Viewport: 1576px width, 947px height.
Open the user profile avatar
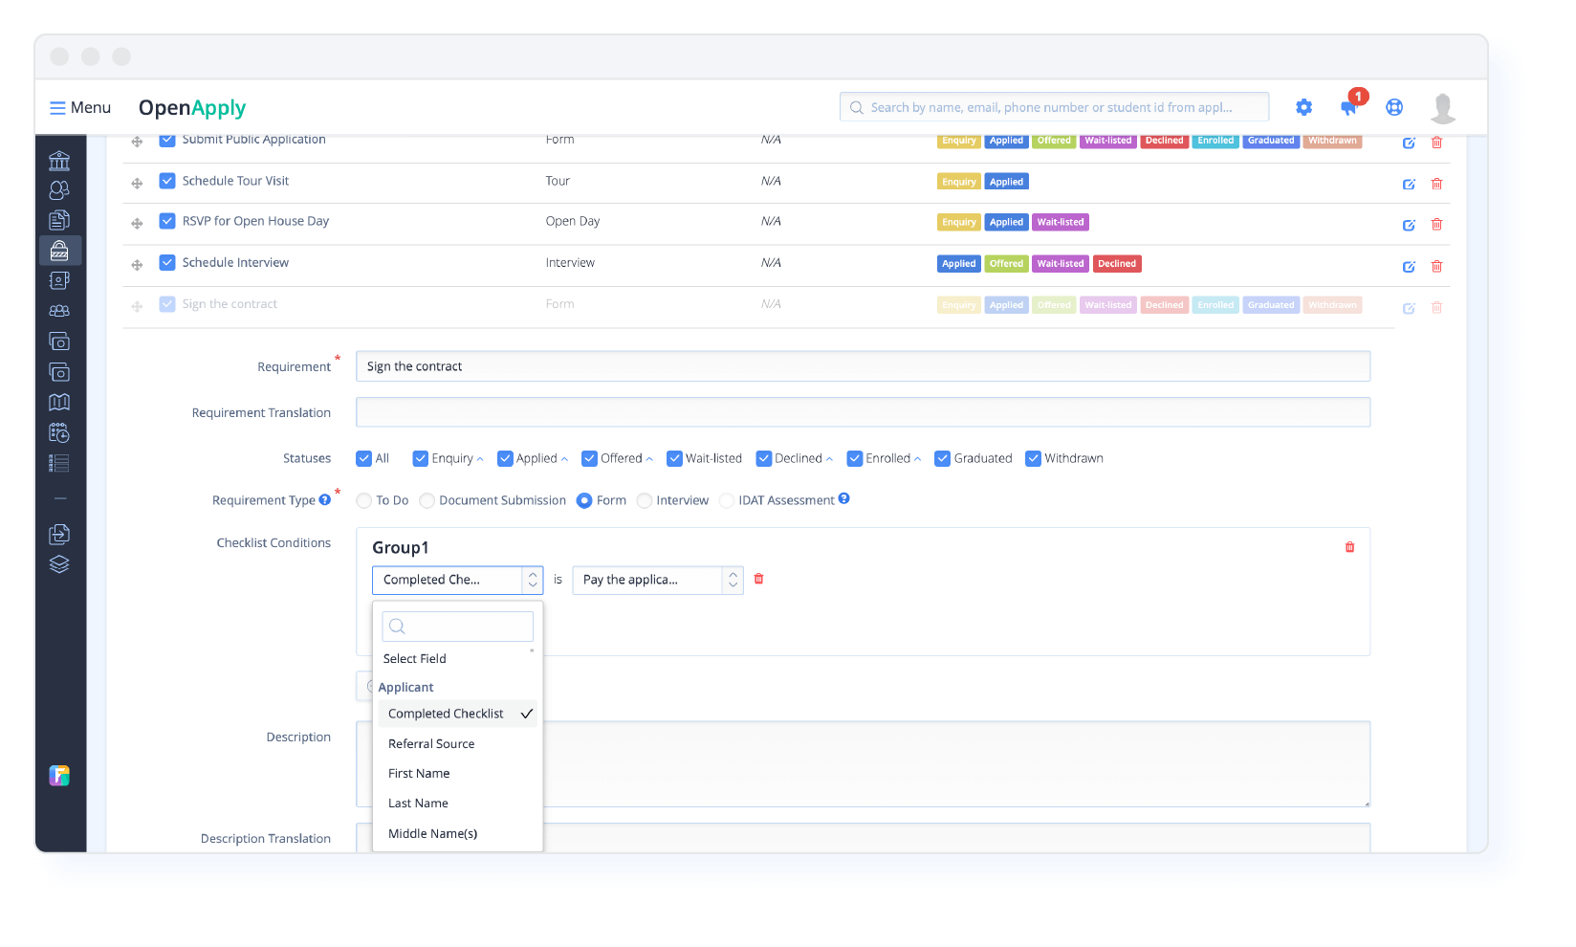pyautogui.click(x=1442, y=108)
